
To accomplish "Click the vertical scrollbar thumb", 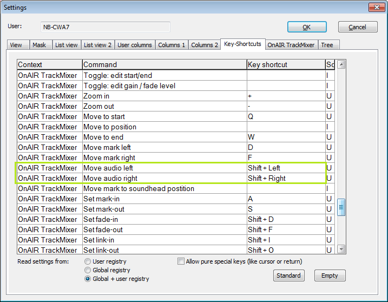I will pos(341,207).
